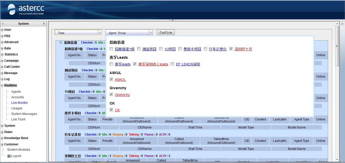The width and height of the screenshot is (345, 163).
Task: Select System Messages in the sidebar
Action: (24, 114)
